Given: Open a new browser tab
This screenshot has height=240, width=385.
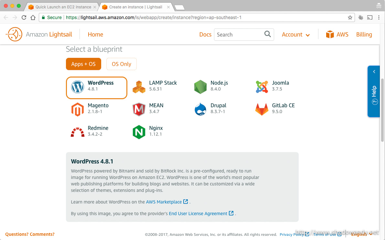Looking at the screenshot, I should [x=179, y=7].
